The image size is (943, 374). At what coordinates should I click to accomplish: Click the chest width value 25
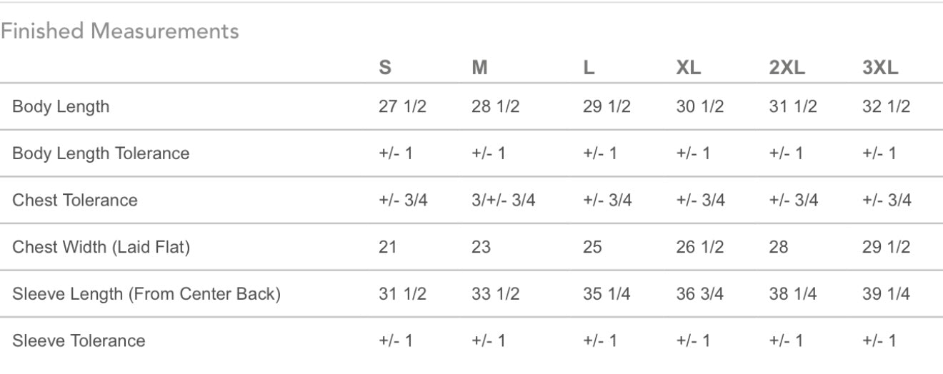592,248
